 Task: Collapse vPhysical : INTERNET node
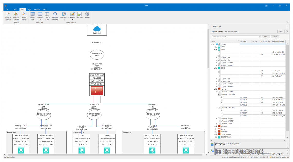(x=217, y=108)
